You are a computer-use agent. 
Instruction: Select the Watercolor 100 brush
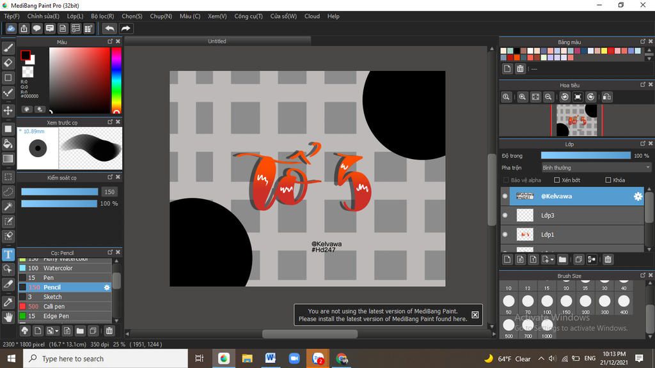[x=65, y=268]
